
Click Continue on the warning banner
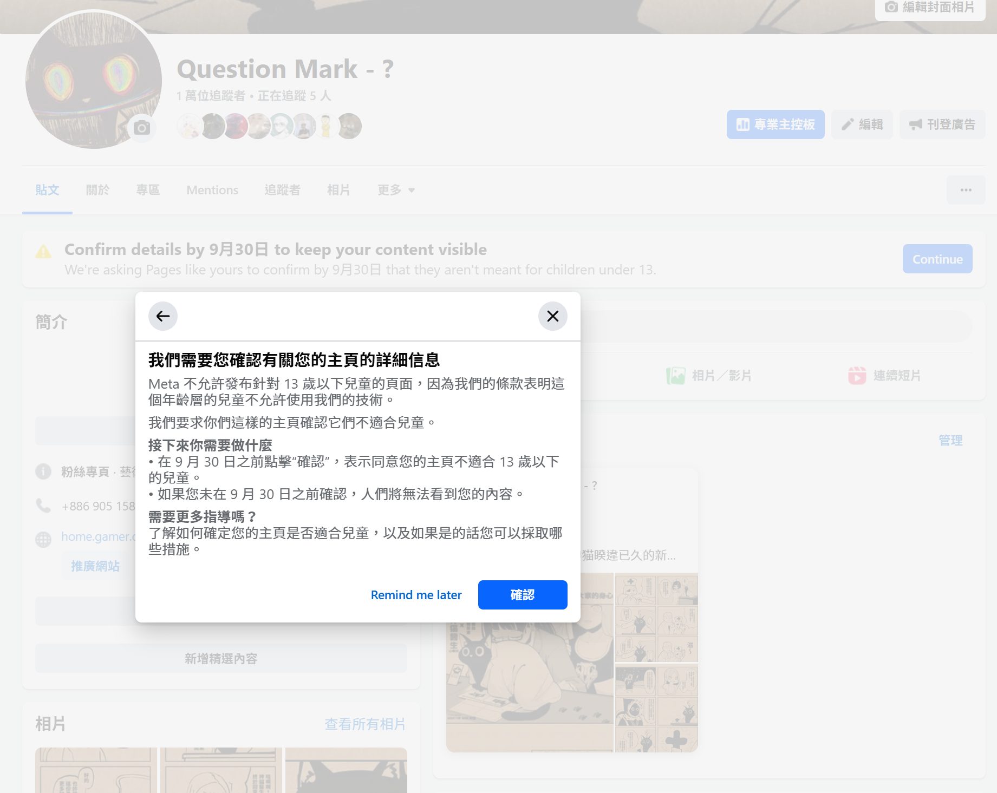(x=937, y=259)
